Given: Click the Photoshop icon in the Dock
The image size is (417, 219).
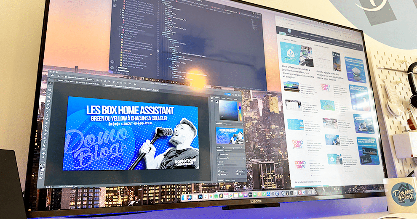Looking at the screenshot, I should point(200,197).
